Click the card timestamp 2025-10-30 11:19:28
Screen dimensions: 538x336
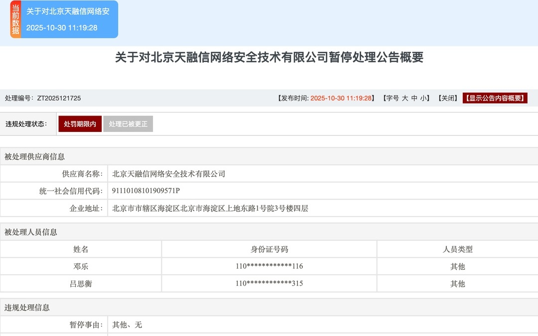(x=62, y=28)
